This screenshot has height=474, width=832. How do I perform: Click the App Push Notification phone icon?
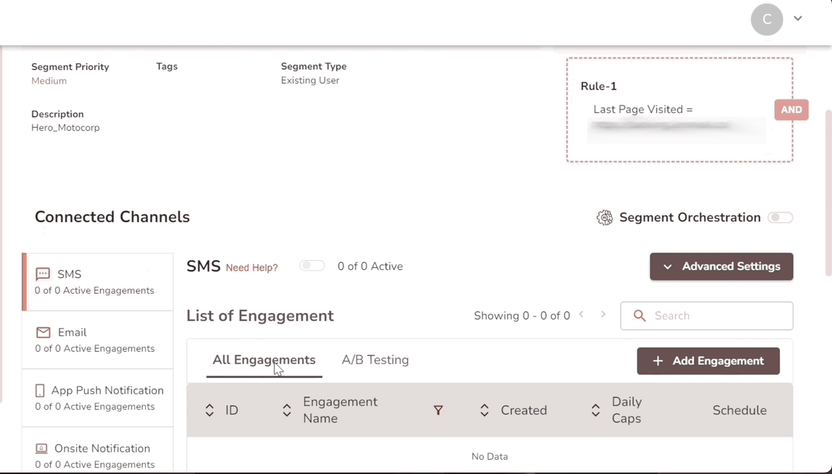[x=40, y=390]
